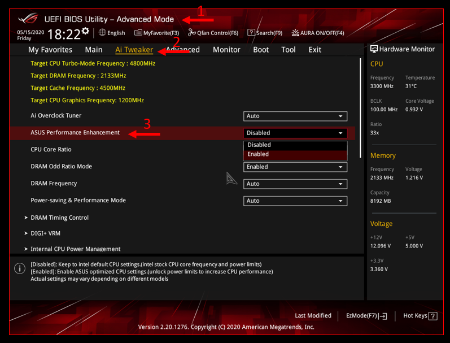Switch to the Main tab
The image size is (450, 343).
[x=94, y=50]
